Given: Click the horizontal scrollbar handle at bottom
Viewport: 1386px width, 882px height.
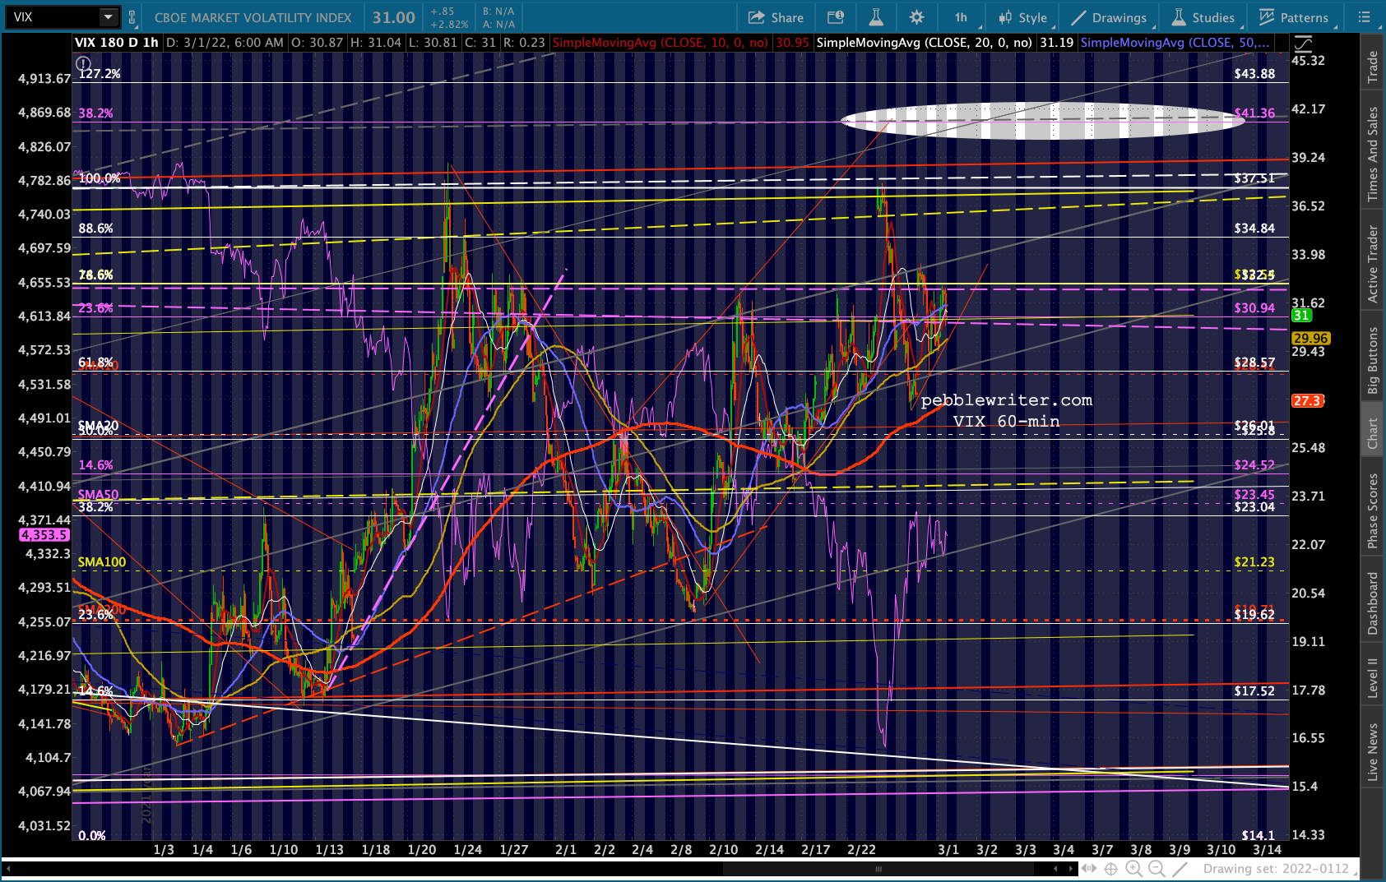Looking at the screenshot, I should tap(878, 869).
